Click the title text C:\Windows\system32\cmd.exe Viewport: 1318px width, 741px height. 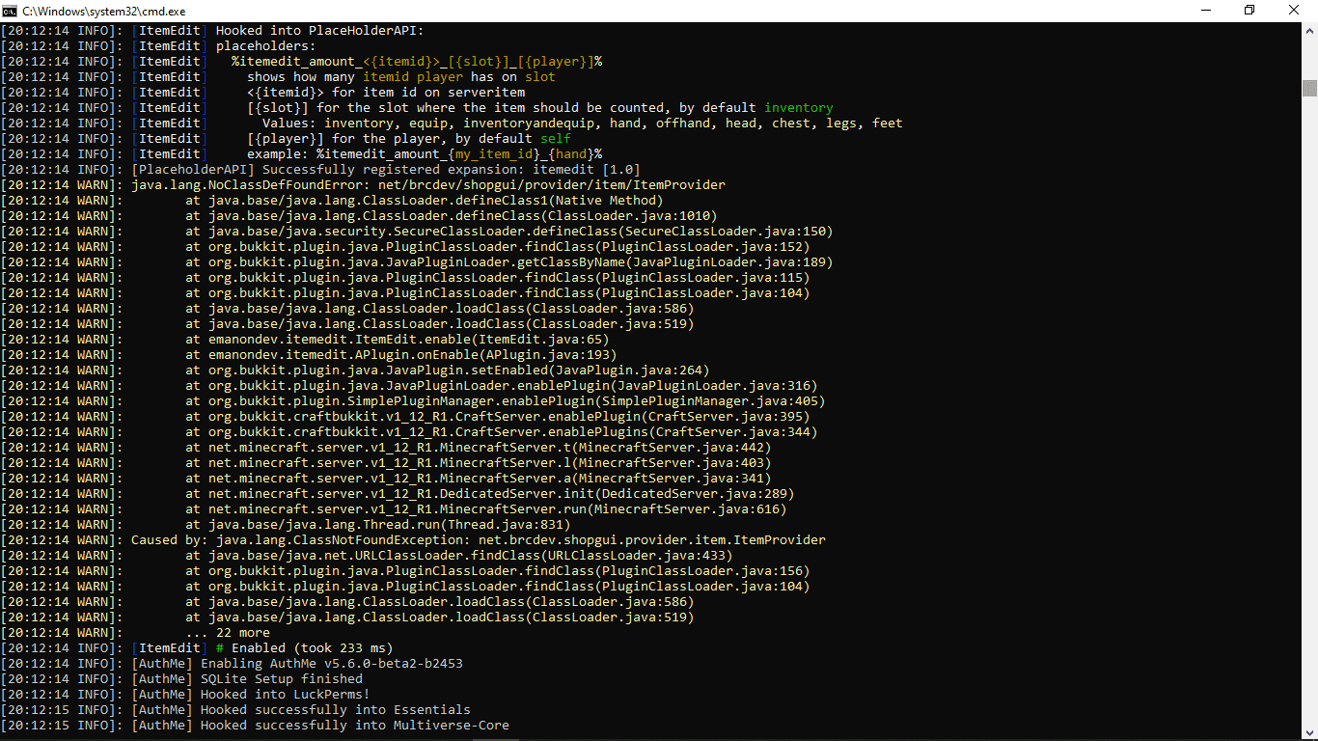click(104, 11)
